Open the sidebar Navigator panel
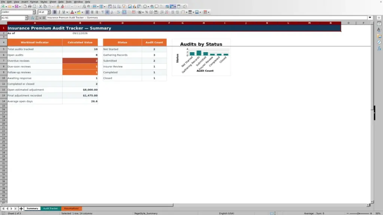The height and width of the screenshot is (215, 383). (x=379, y=43)
